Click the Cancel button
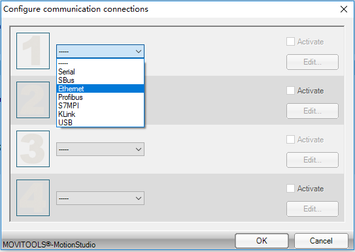Viewport: 355px width, 252px height. 321,241
